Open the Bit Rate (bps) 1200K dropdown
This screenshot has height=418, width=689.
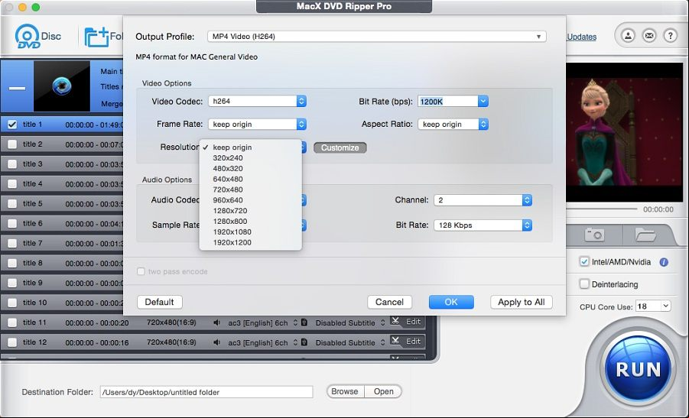tap(483, 102)
